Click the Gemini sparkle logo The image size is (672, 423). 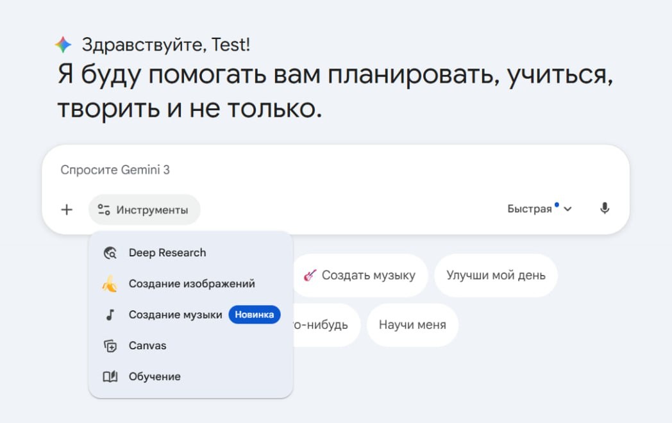pos(63,45)
